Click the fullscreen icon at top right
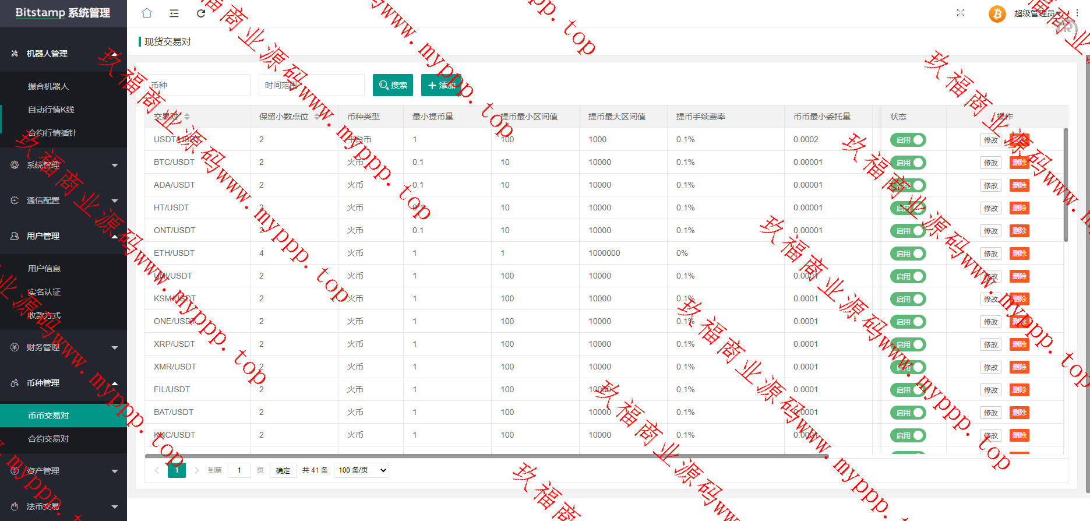1090x521 pixels. (961, 13)
